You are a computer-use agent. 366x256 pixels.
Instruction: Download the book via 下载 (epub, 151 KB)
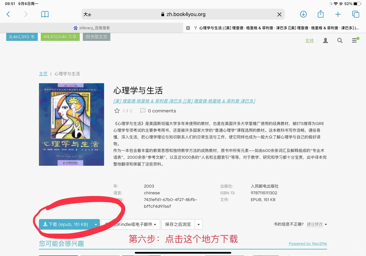(x=65, y=225)
